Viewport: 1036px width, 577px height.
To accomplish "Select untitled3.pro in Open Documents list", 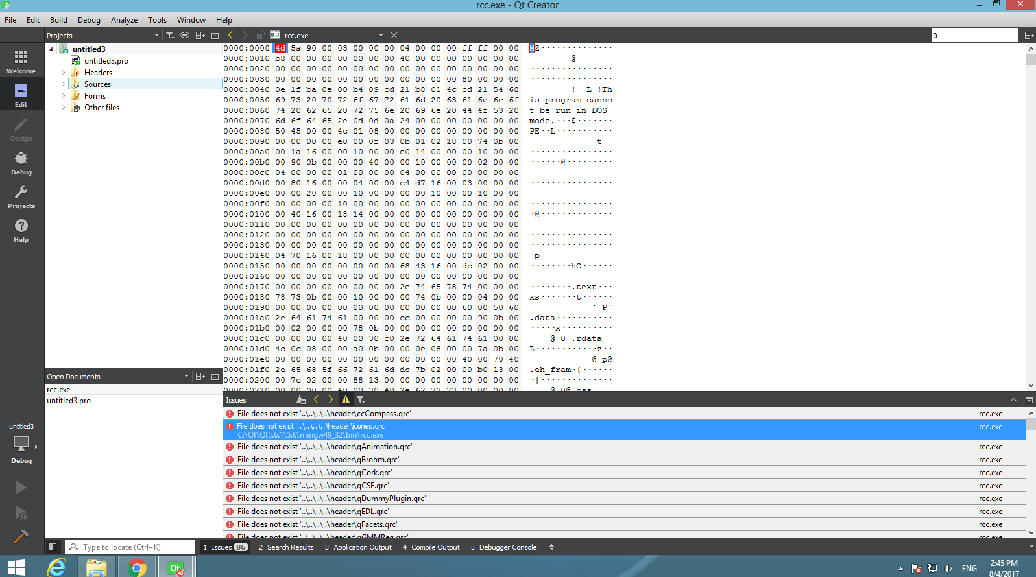I will coord(133,401).
